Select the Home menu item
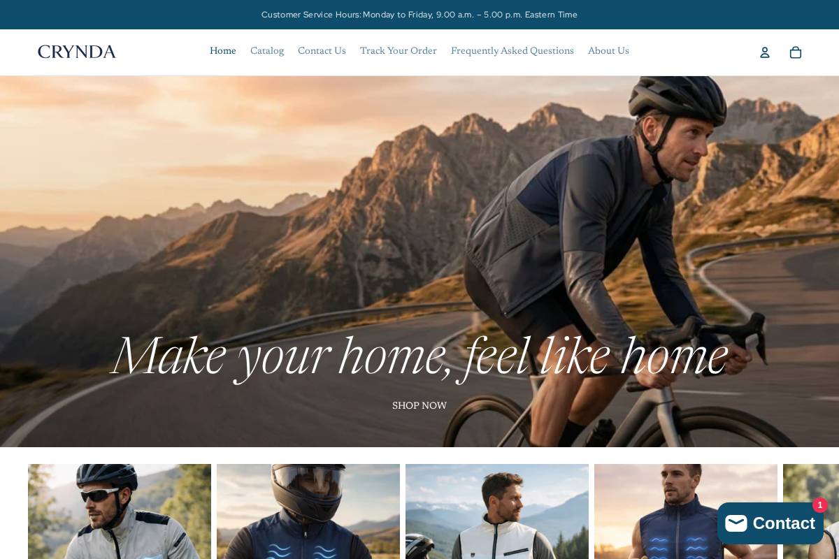Viewport: 839px width, 559px height. click(223, 51)
